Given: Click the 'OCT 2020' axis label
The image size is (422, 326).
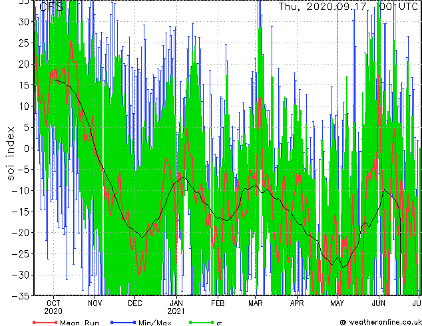Looking at the screenshot, I should pyautogui.click(x=53, y=307).
